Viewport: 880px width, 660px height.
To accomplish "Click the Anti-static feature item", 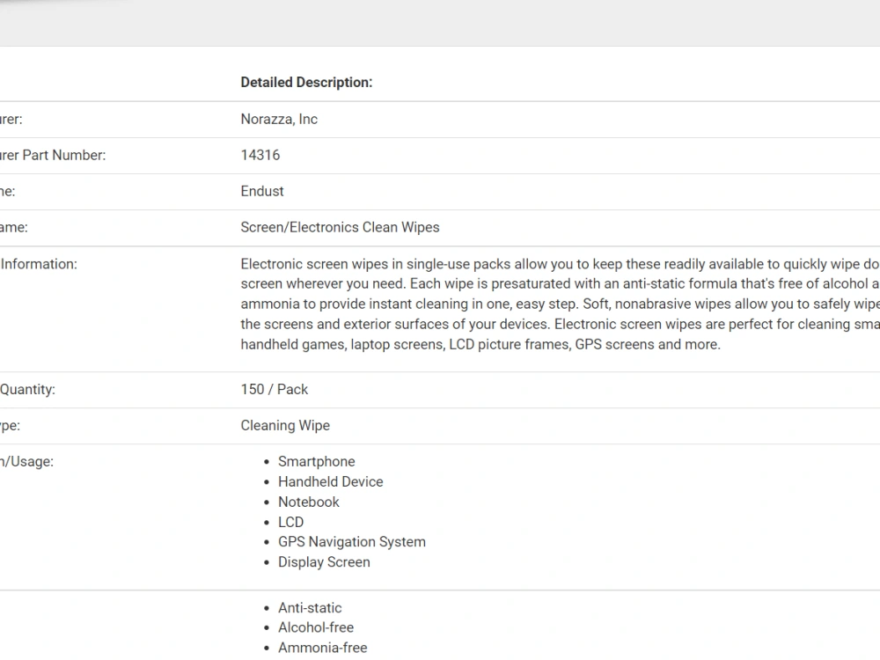I will click(310, 608).
